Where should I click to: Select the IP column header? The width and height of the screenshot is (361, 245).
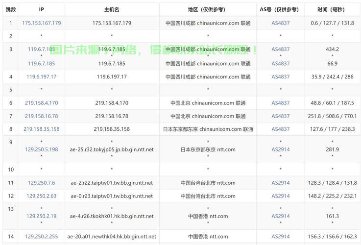41,9
